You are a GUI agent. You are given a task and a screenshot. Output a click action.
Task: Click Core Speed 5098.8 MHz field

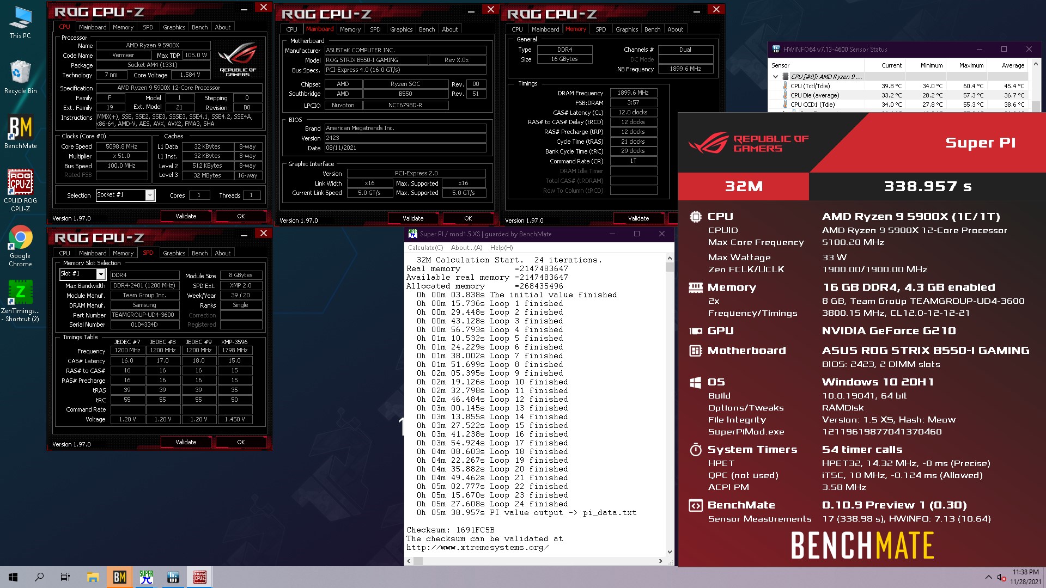tap(122, 146)
